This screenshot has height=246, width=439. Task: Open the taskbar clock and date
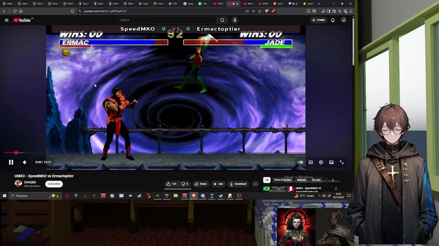click(x=338, y=196)
